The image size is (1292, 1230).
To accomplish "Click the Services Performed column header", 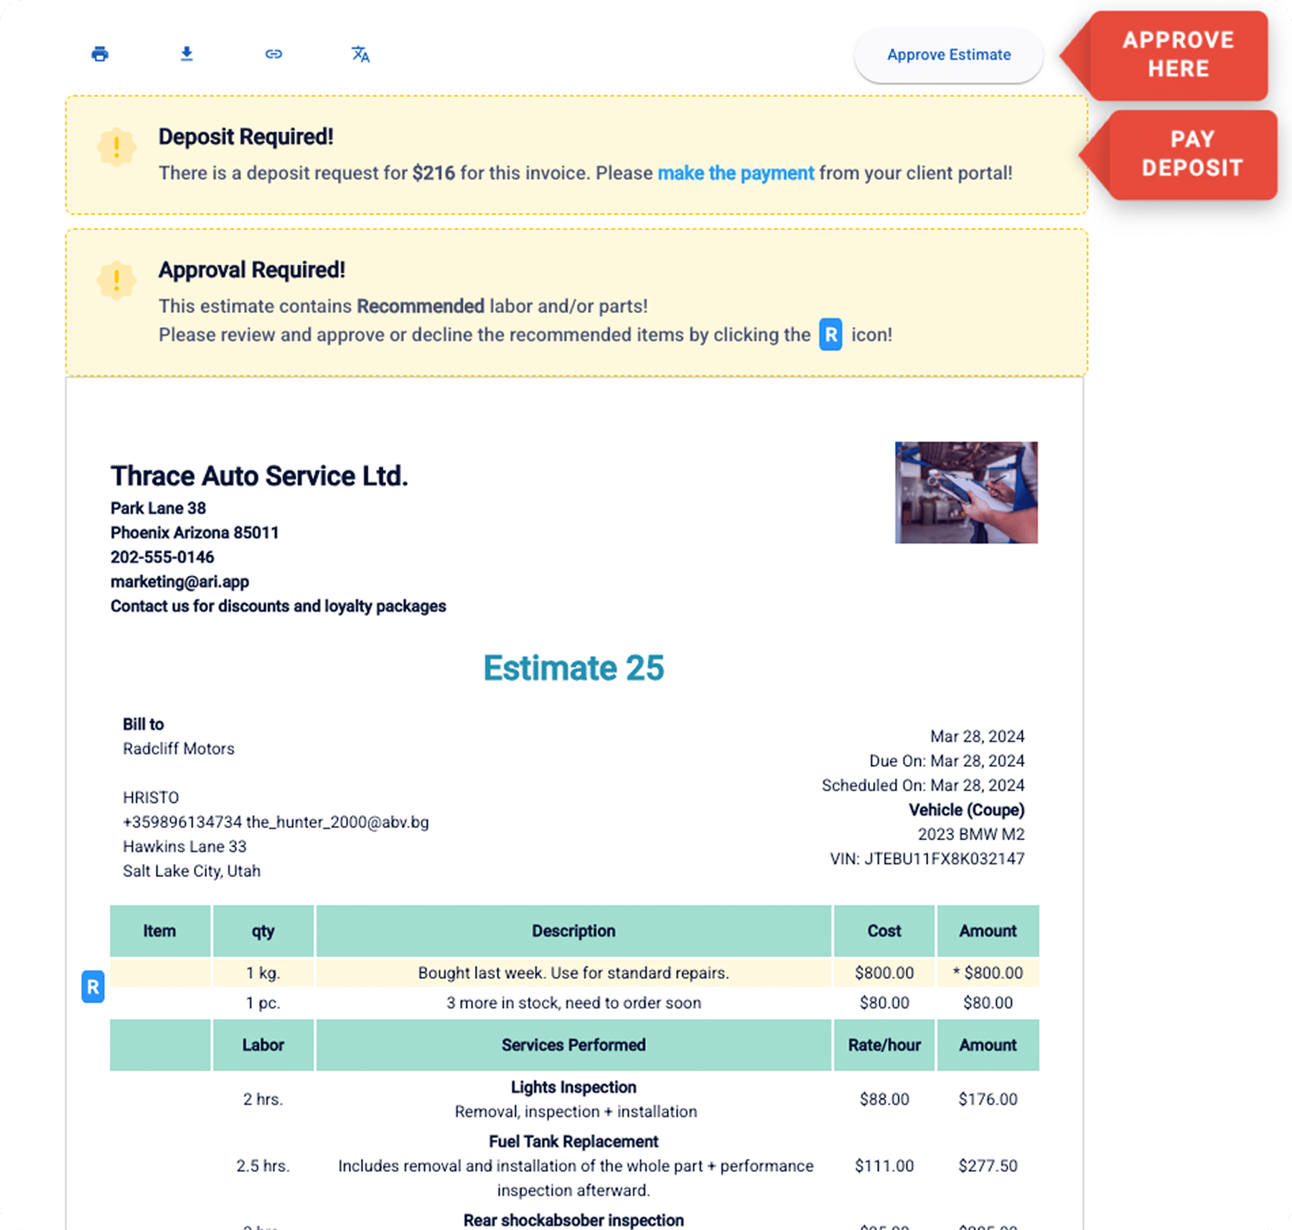I will pyautogui.click(x=574, y=1045).
